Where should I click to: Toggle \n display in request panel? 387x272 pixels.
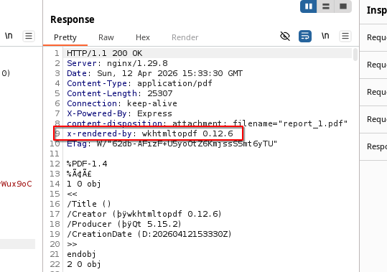click(9, 36)
